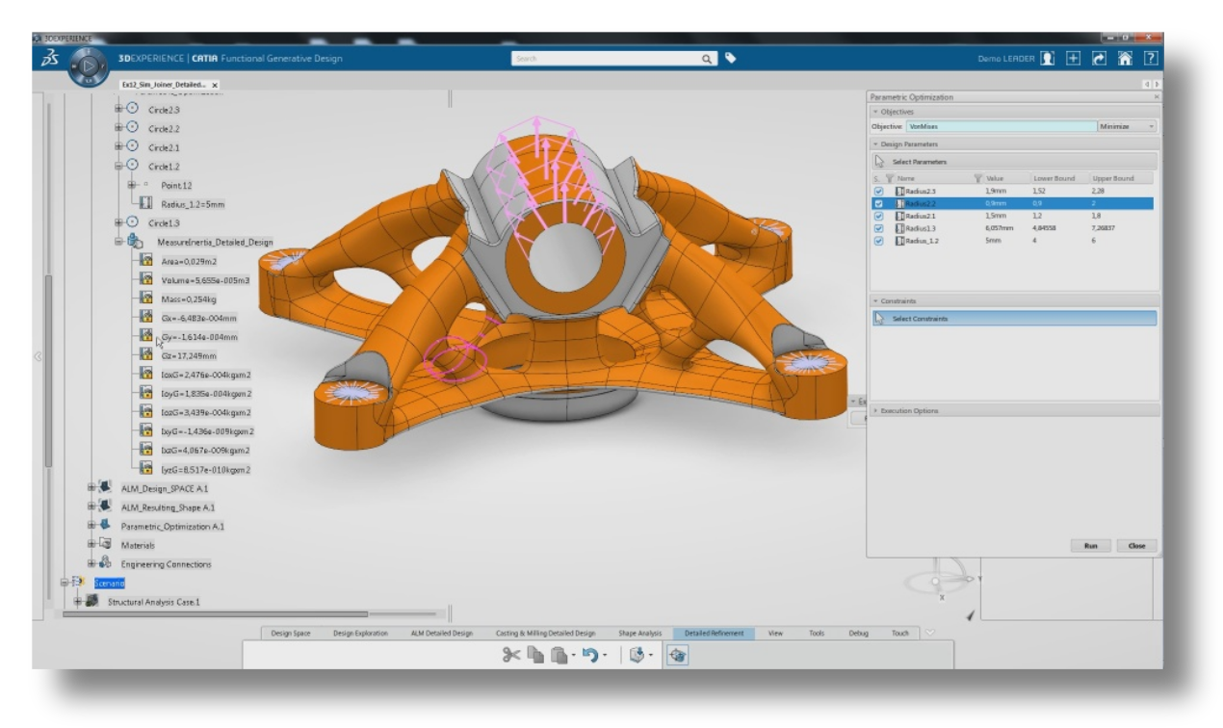Expand the Parametric_Optimization A.1 node
This screenshot has width=1223, height=728.
(92, 526)
